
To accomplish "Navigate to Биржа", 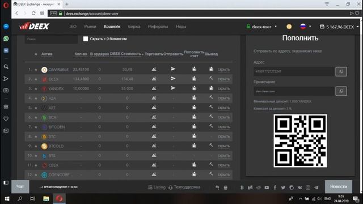I will 134,27.
